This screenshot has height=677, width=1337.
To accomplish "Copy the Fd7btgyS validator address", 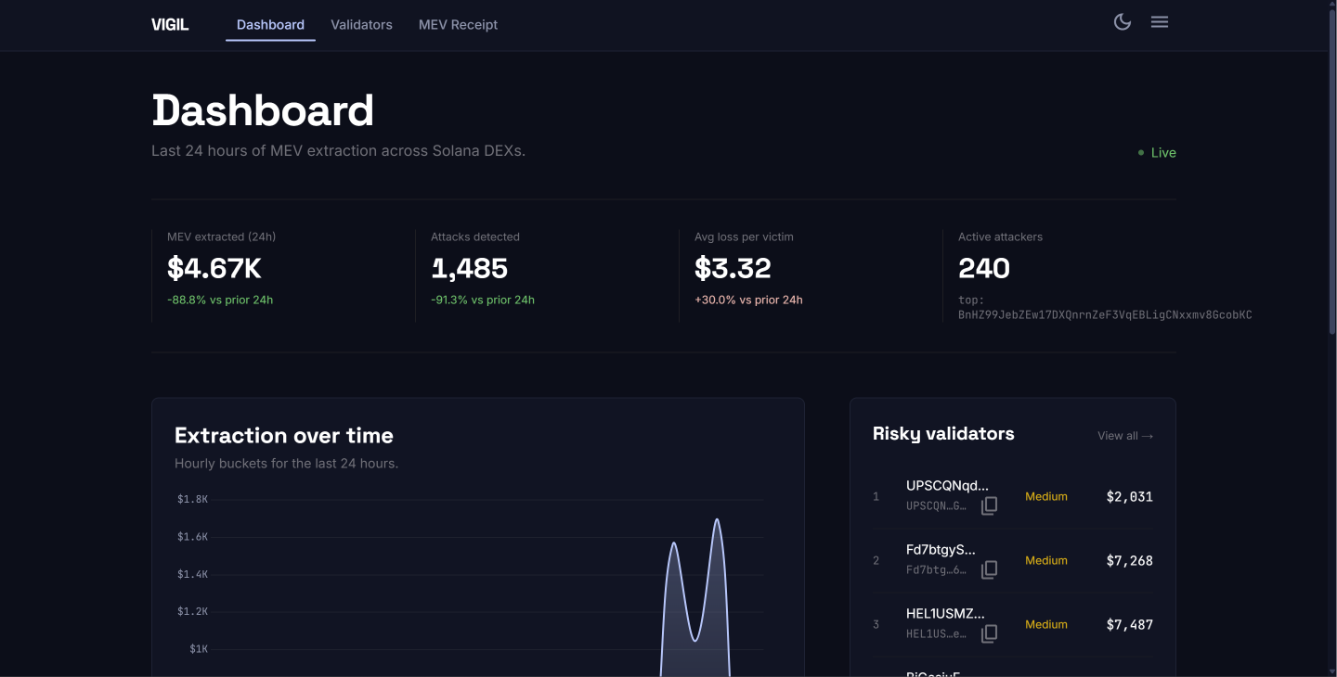I will pos(990,569).
